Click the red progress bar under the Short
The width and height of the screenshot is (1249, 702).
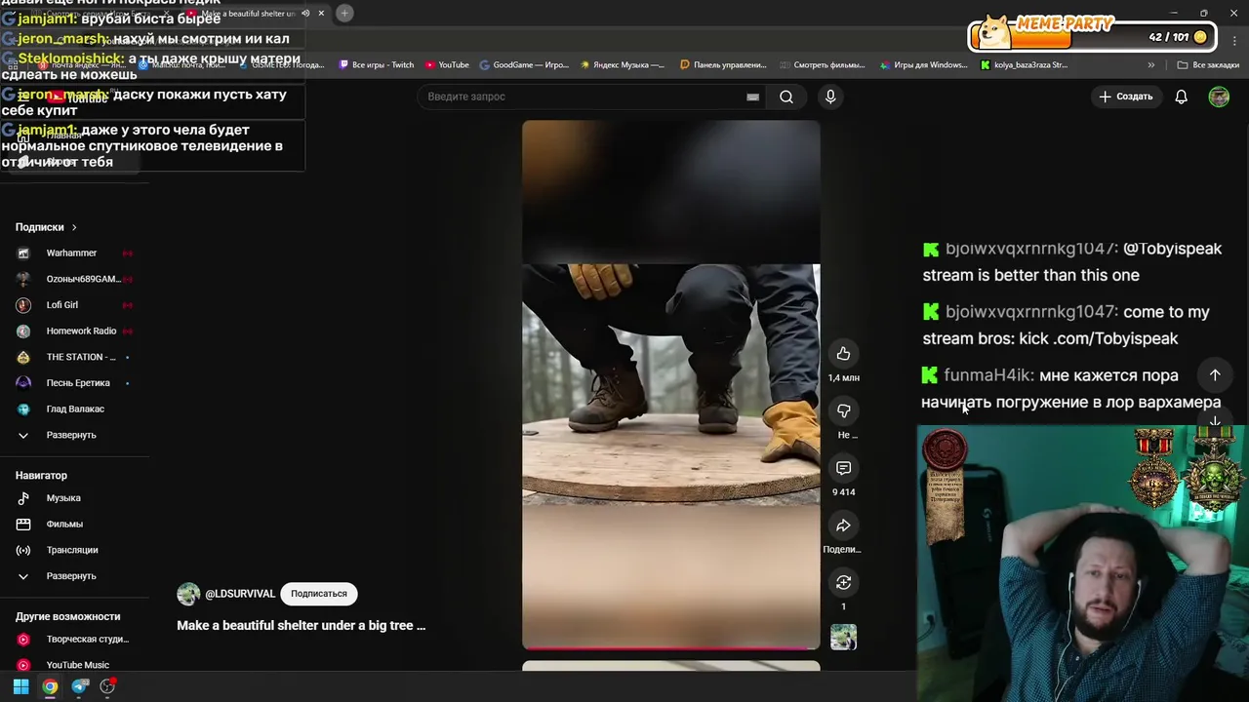click(x=670, y=647)
